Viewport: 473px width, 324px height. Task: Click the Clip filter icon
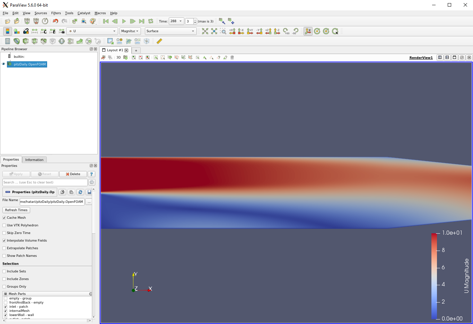(26, 41)
